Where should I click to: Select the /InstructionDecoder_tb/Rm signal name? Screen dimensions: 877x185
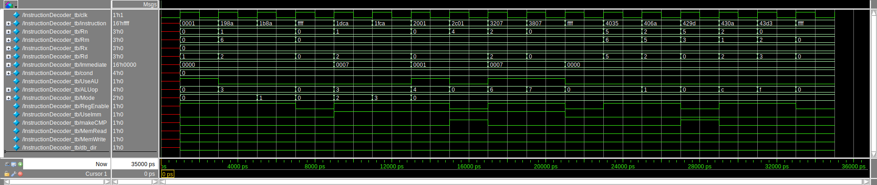[x=55, y=40]
